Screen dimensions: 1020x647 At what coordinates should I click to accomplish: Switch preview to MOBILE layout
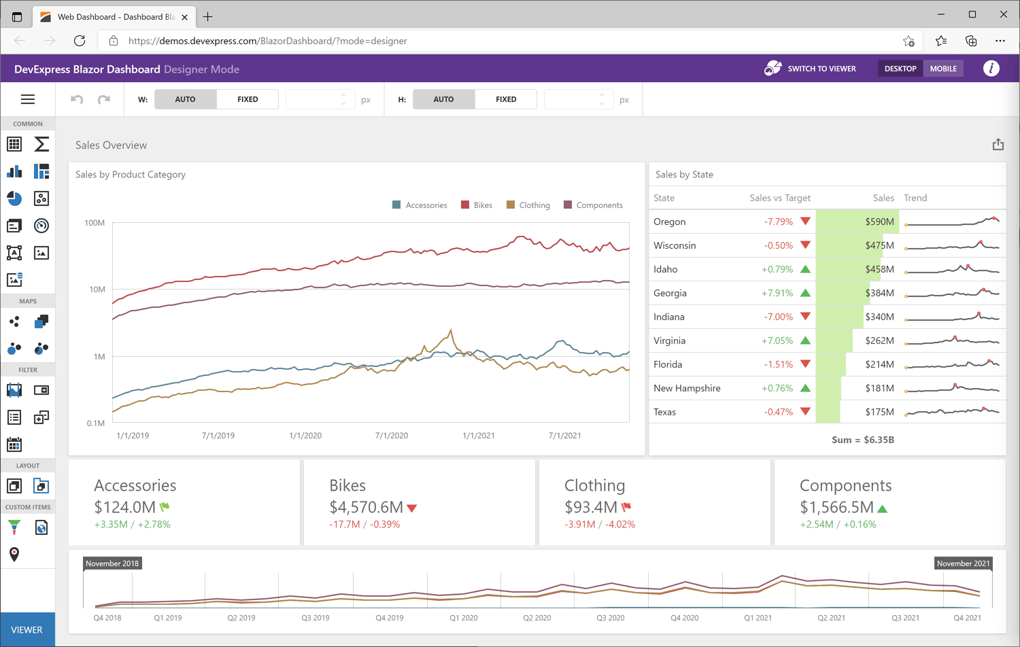coord(943,69)
